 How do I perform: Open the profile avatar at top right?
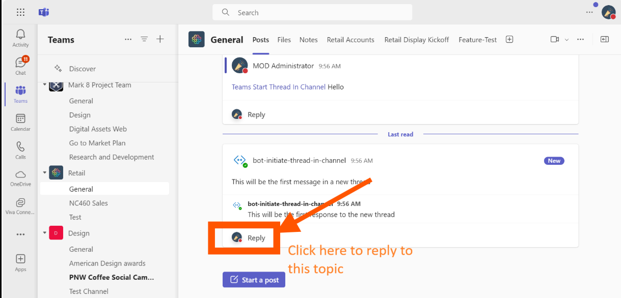tap(608, 12)
